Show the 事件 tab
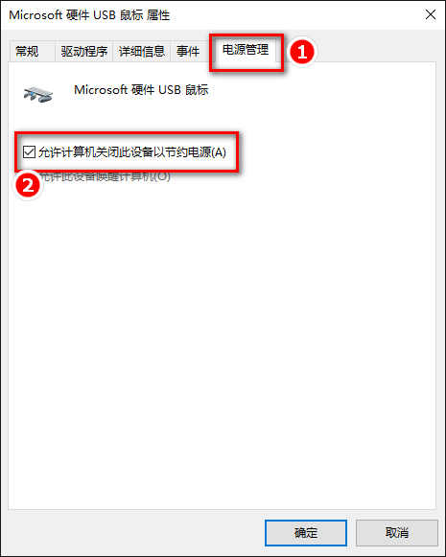The height and width of the screenshot is (557, 446). [188, 52]
